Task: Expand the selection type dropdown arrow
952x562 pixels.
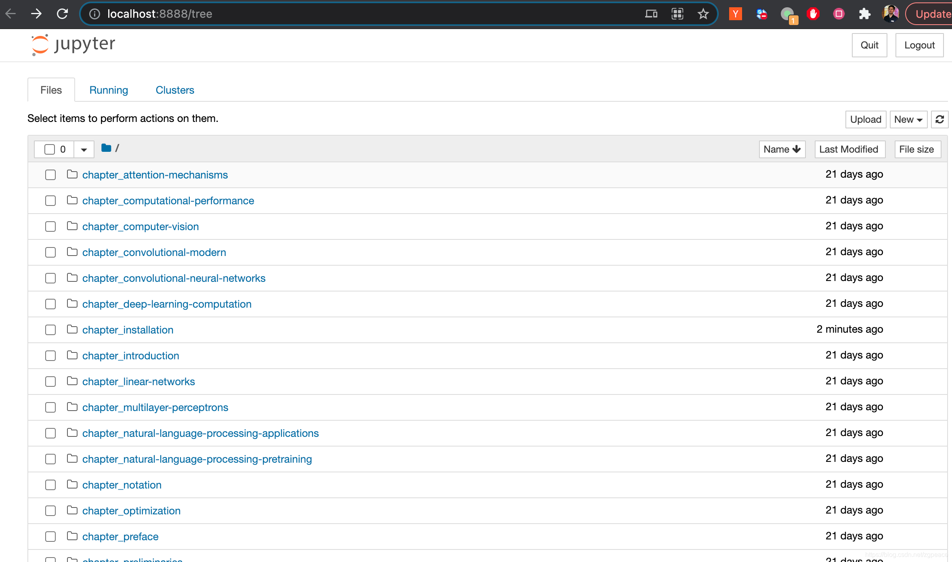Action: click(84, 149)
